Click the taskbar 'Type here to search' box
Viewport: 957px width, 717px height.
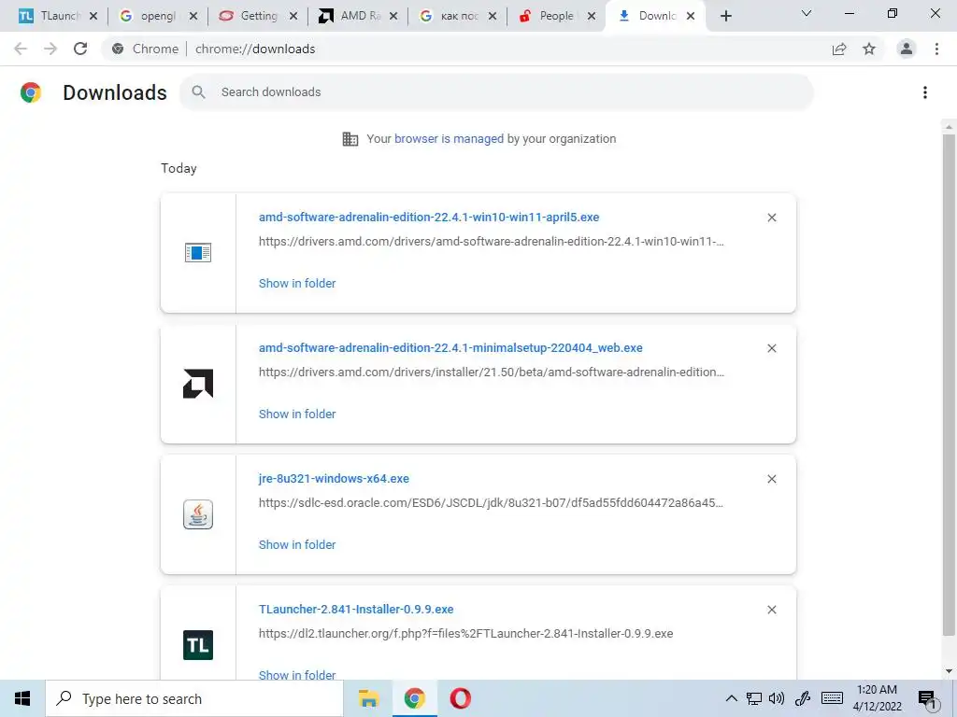(x=194, y=698)
